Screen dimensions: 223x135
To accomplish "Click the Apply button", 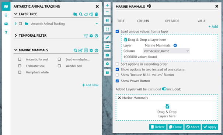I will pos(210,127).
